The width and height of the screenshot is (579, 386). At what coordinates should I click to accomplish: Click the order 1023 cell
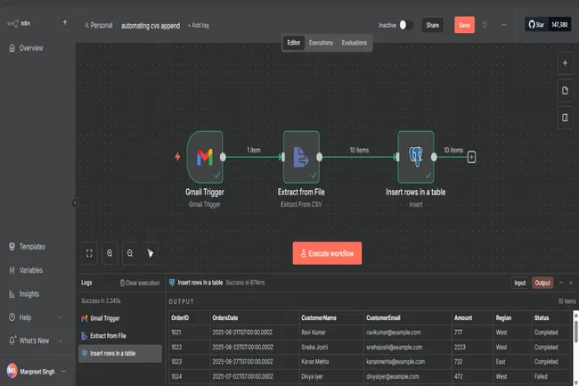pyautogui.click(x=190, y=362)
